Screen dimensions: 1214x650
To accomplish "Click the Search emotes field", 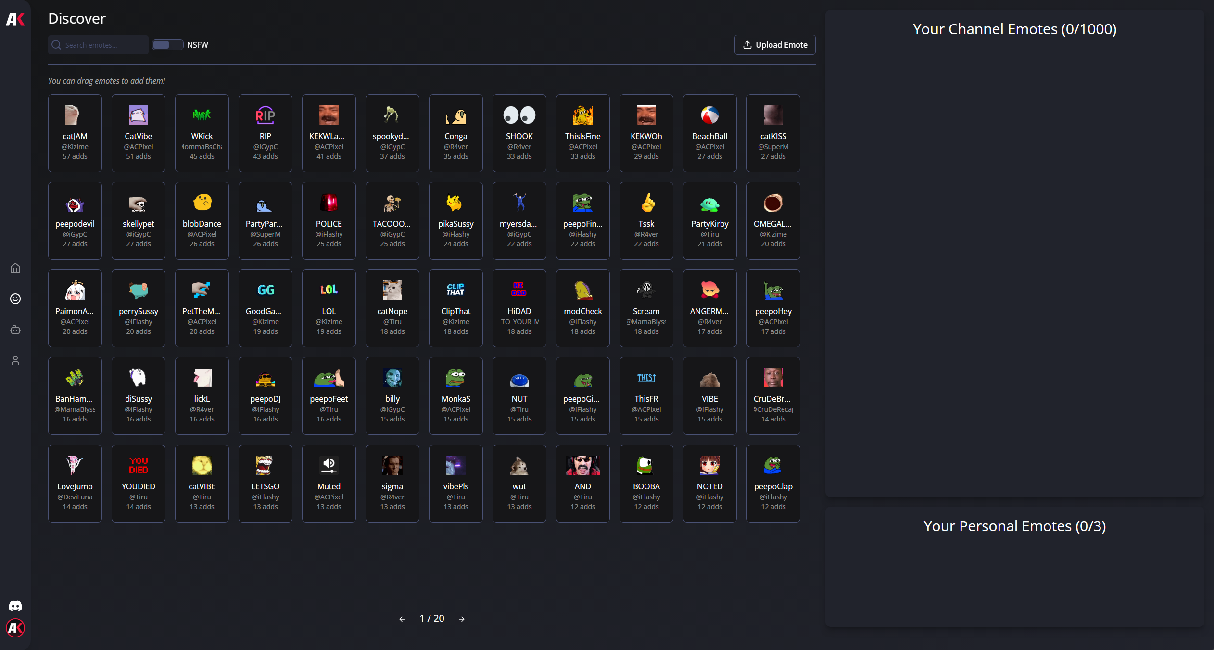I will (x=98, y=45).
